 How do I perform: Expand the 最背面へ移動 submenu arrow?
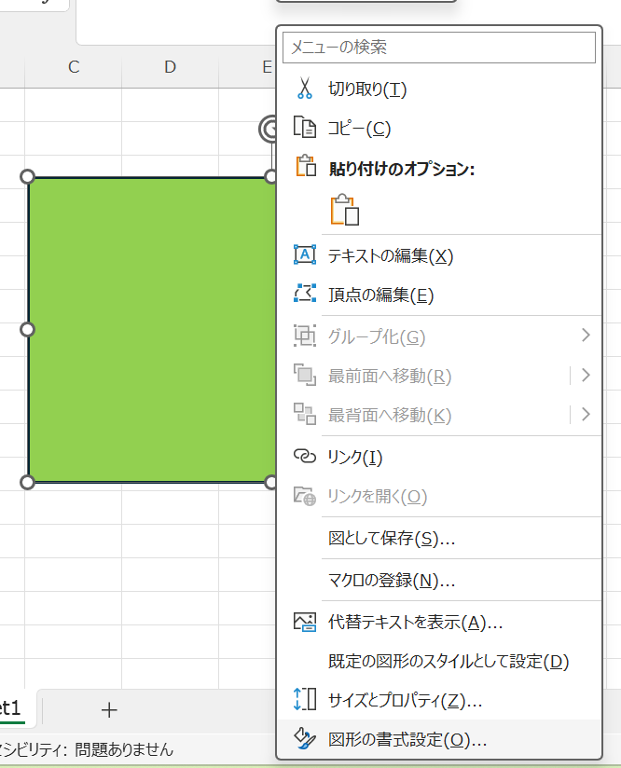586,415
